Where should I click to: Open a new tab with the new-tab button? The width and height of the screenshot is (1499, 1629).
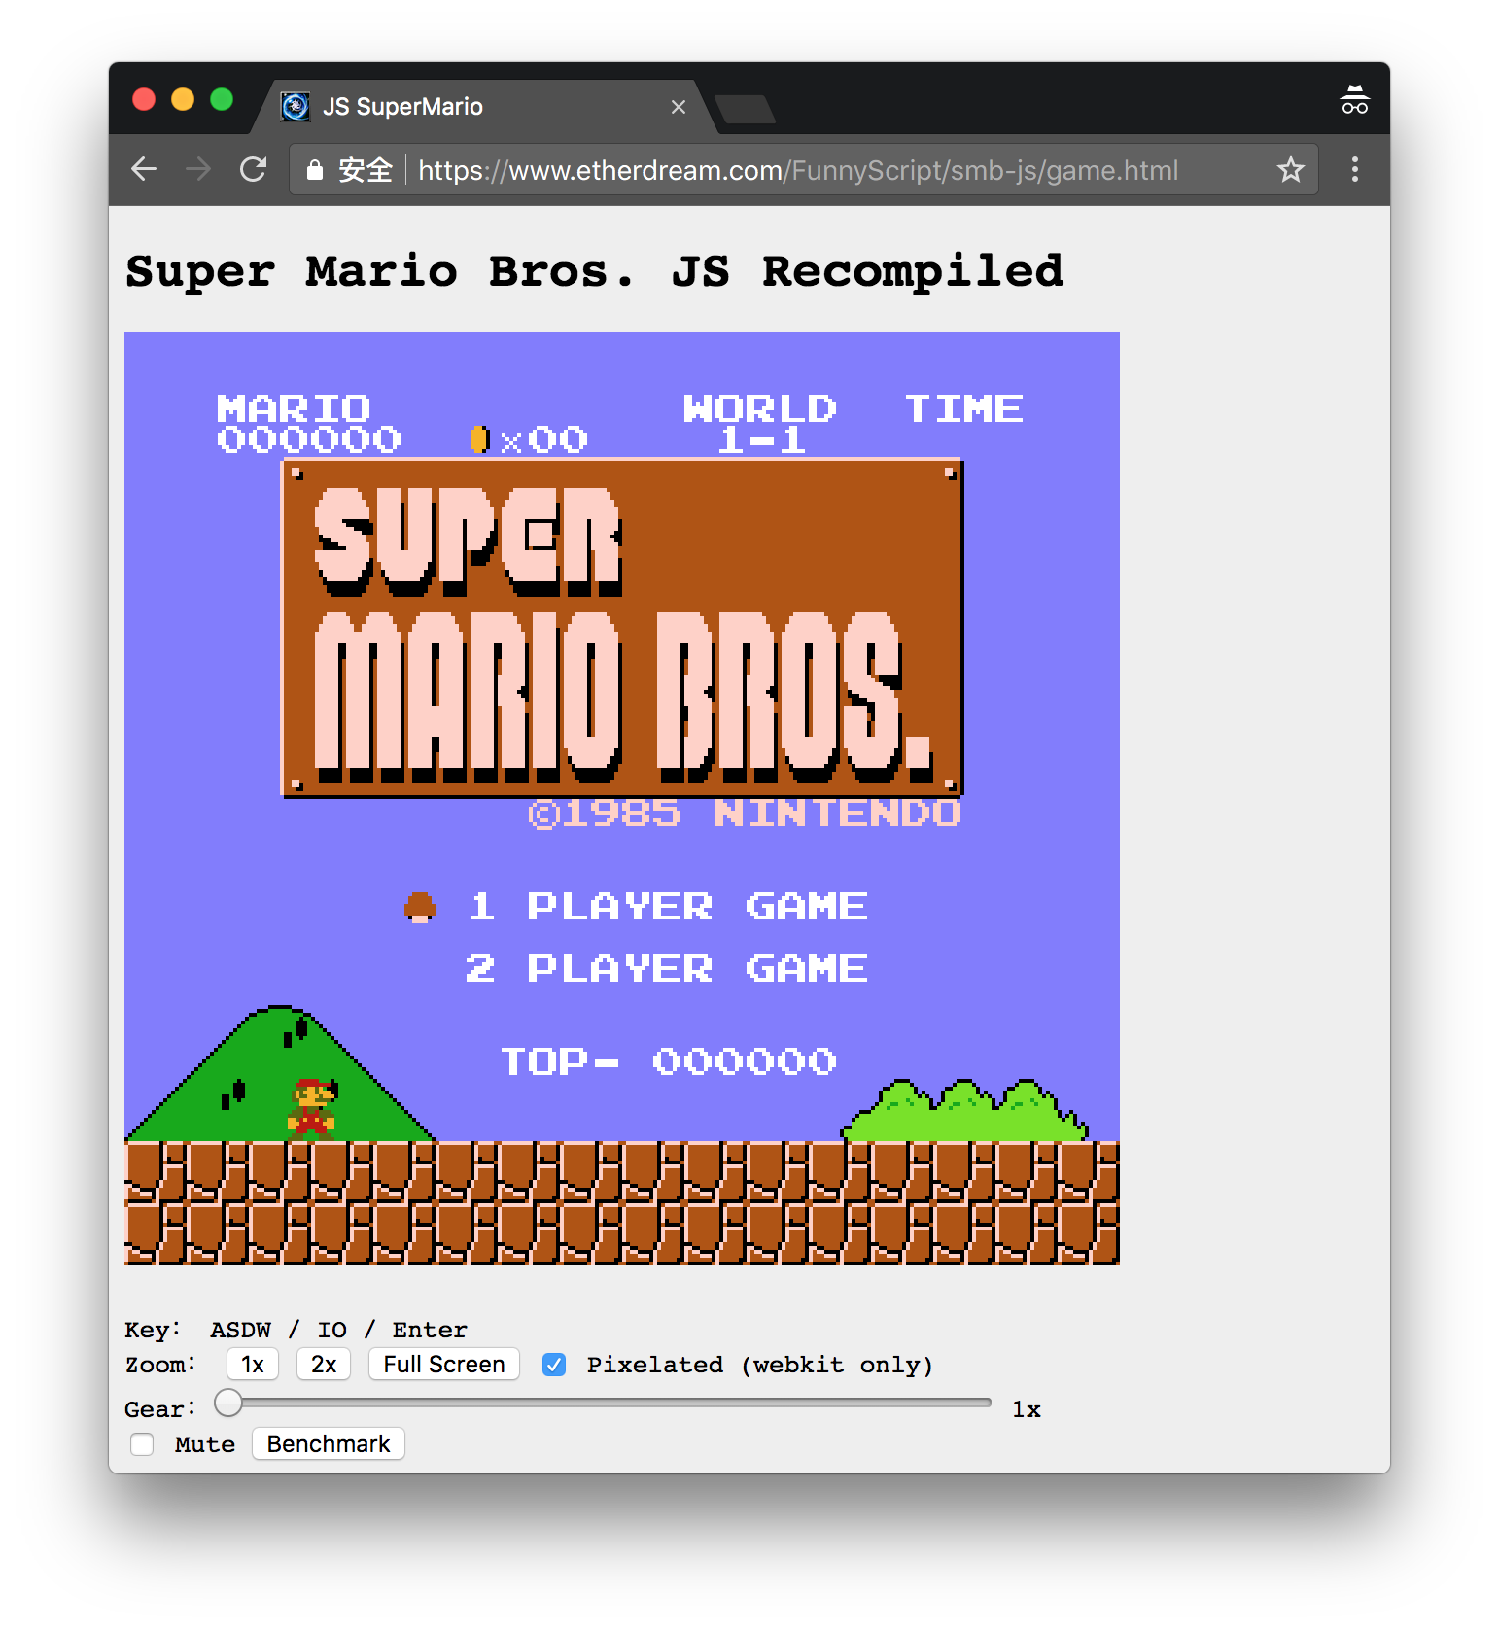(x=745, y=109)
